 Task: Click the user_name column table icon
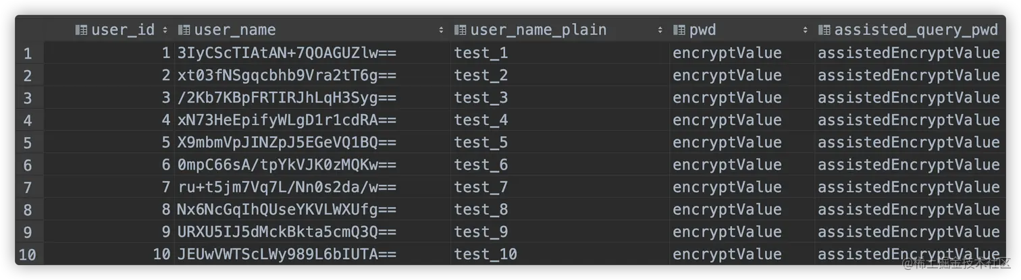coord(184,30)
